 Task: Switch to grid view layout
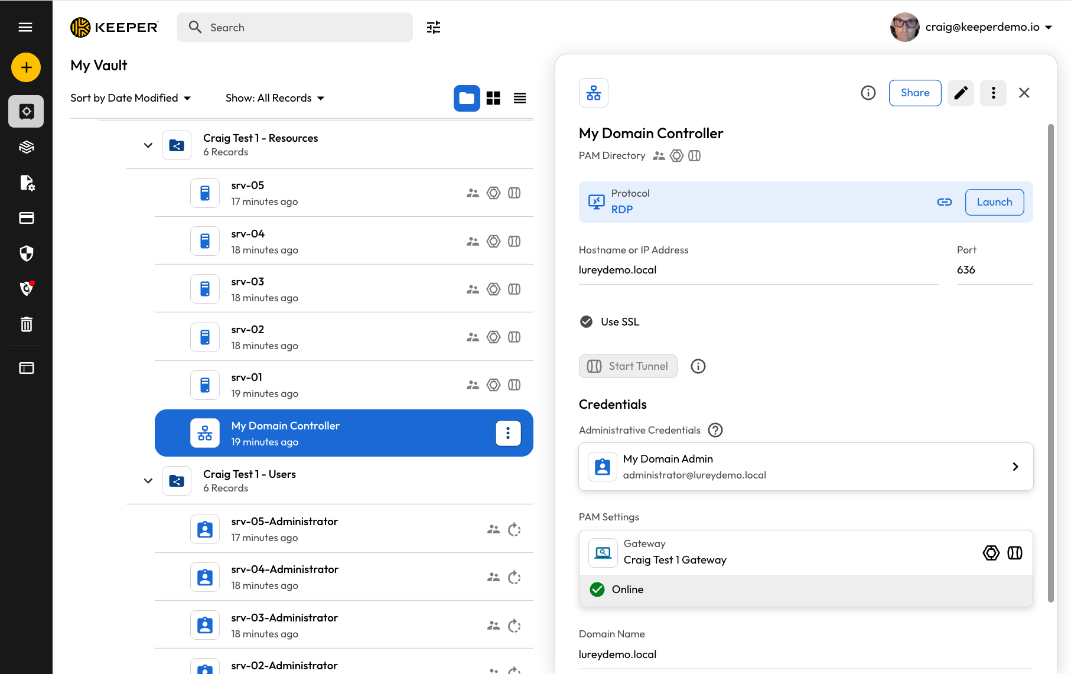click(x=493, y=98)
